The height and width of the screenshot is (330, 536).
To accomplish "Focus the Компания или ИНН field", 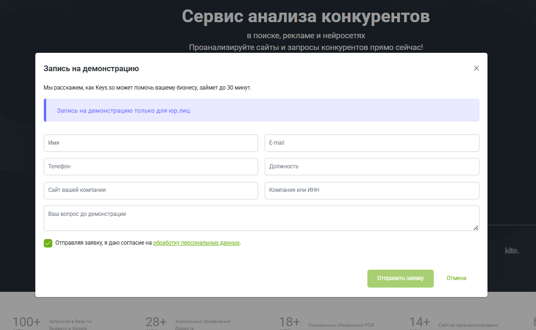I will [x=372, y=190].
